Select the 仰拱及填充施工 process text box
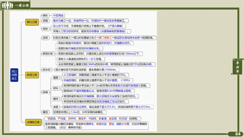The image size is (244, 137). [x=104, y=38]
